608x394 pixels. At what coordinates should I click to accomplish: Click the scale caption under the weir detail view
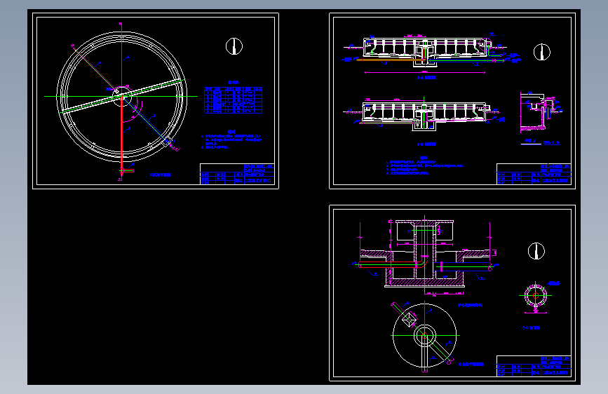[552, 142]
